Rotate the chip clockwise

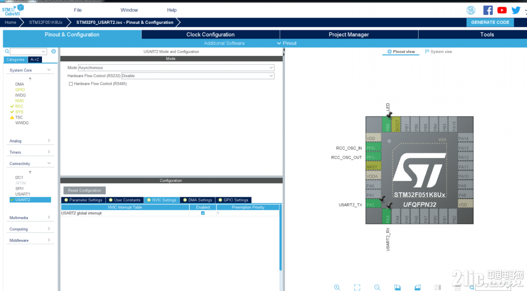(397, 287)
